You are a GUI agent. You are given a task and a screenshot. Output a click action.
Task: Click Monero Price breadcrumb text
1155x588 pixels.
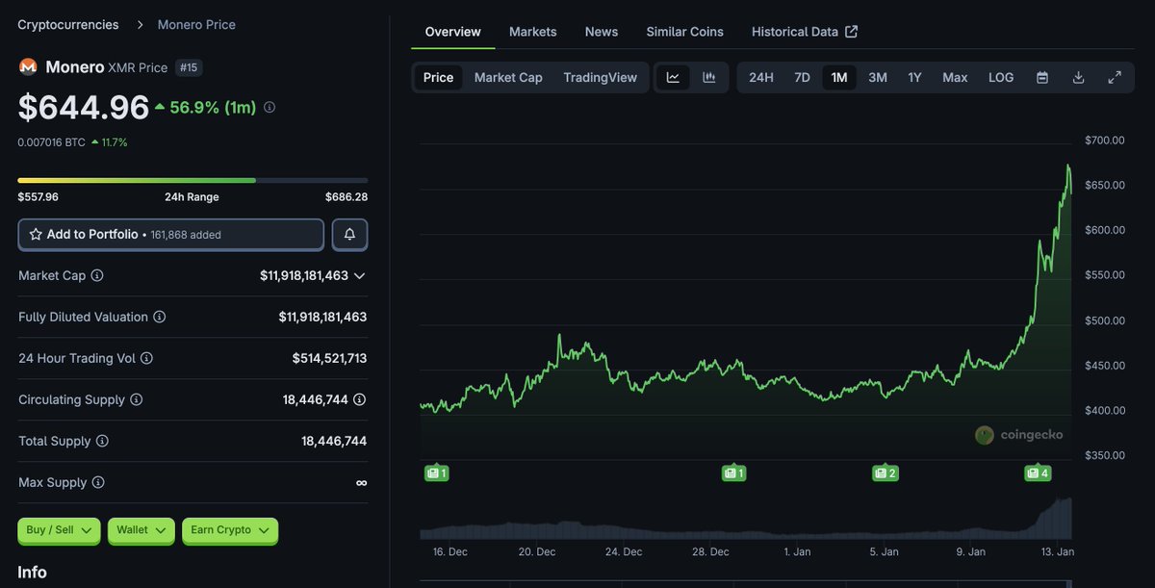click(196, 24)
